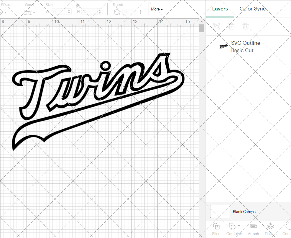The height and width of the screenshot is (238, 291).
Task: Open the Warp dropdown
Action: (x=29, y=12)
